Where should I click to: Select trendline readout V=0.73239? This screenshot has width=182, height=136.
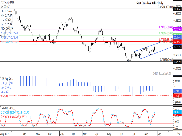[14, 42]
